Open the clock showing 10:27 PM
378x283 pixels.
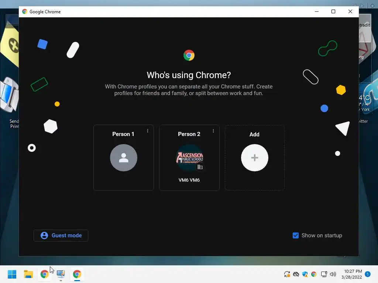[x=352, y=274]
